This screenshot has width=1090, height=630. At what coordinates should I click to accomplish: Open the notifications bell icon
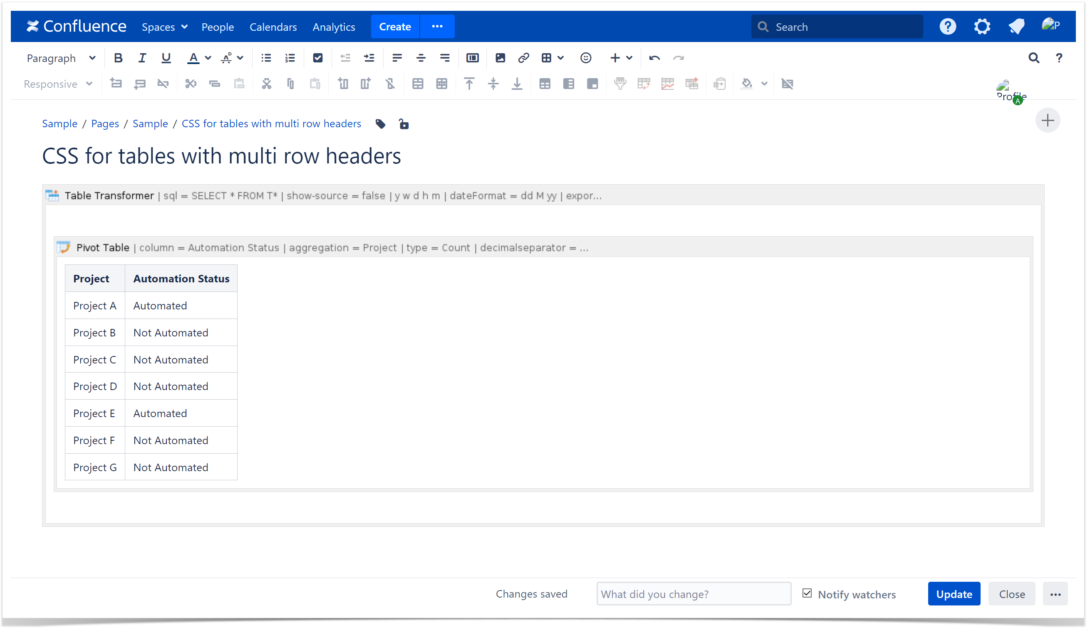click(x=1016, y=27)
